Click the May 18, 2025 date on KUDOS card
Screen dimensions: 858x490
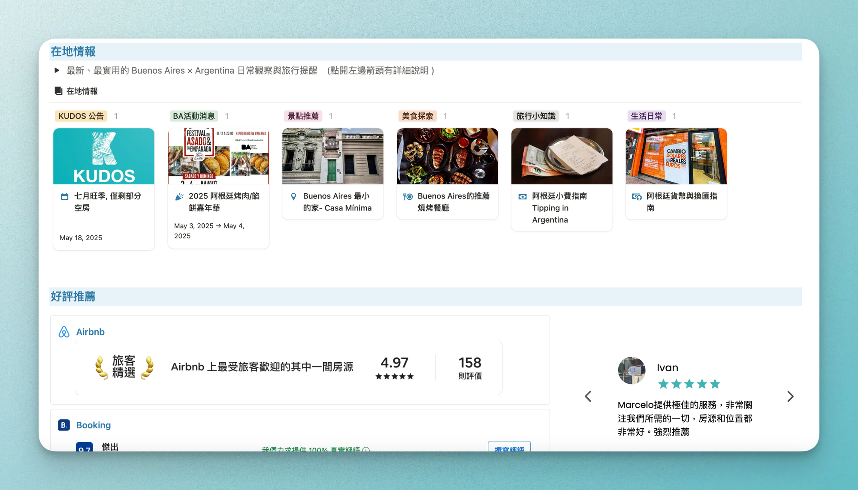click(81, 238)
